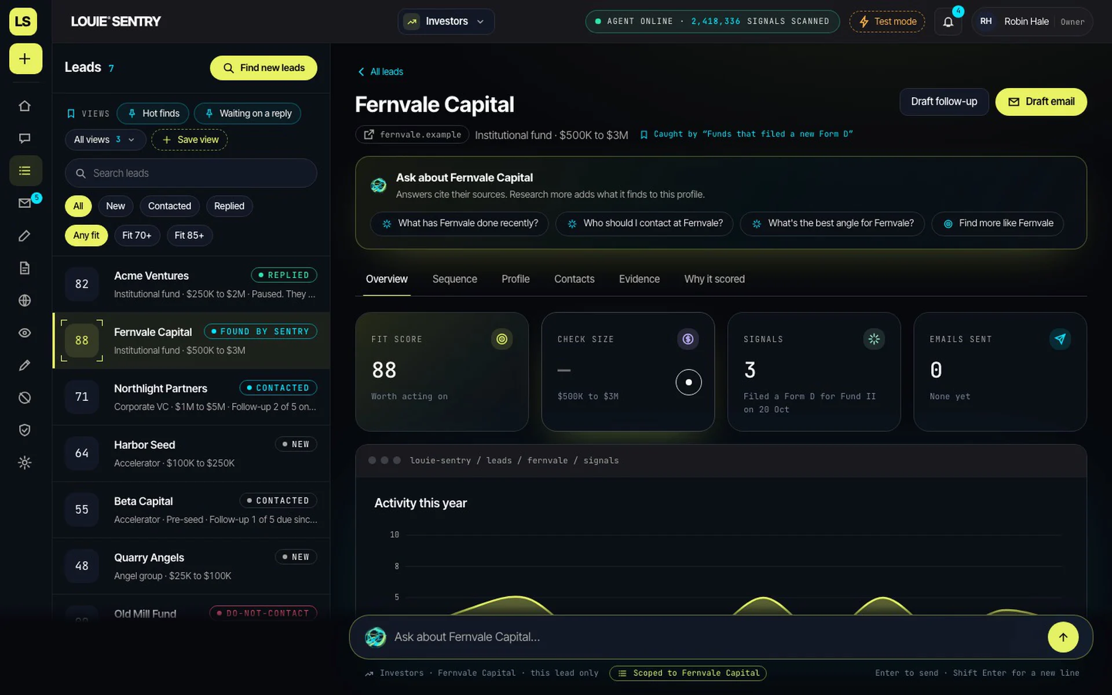The image size is (1112, 695).
Task: Select the All status filter
Action: 78,206
